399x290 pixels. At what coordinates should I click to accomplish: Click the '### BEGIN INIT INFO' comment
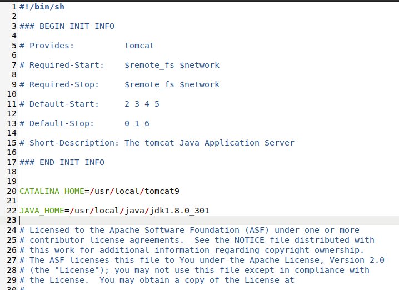pos(67,26)
